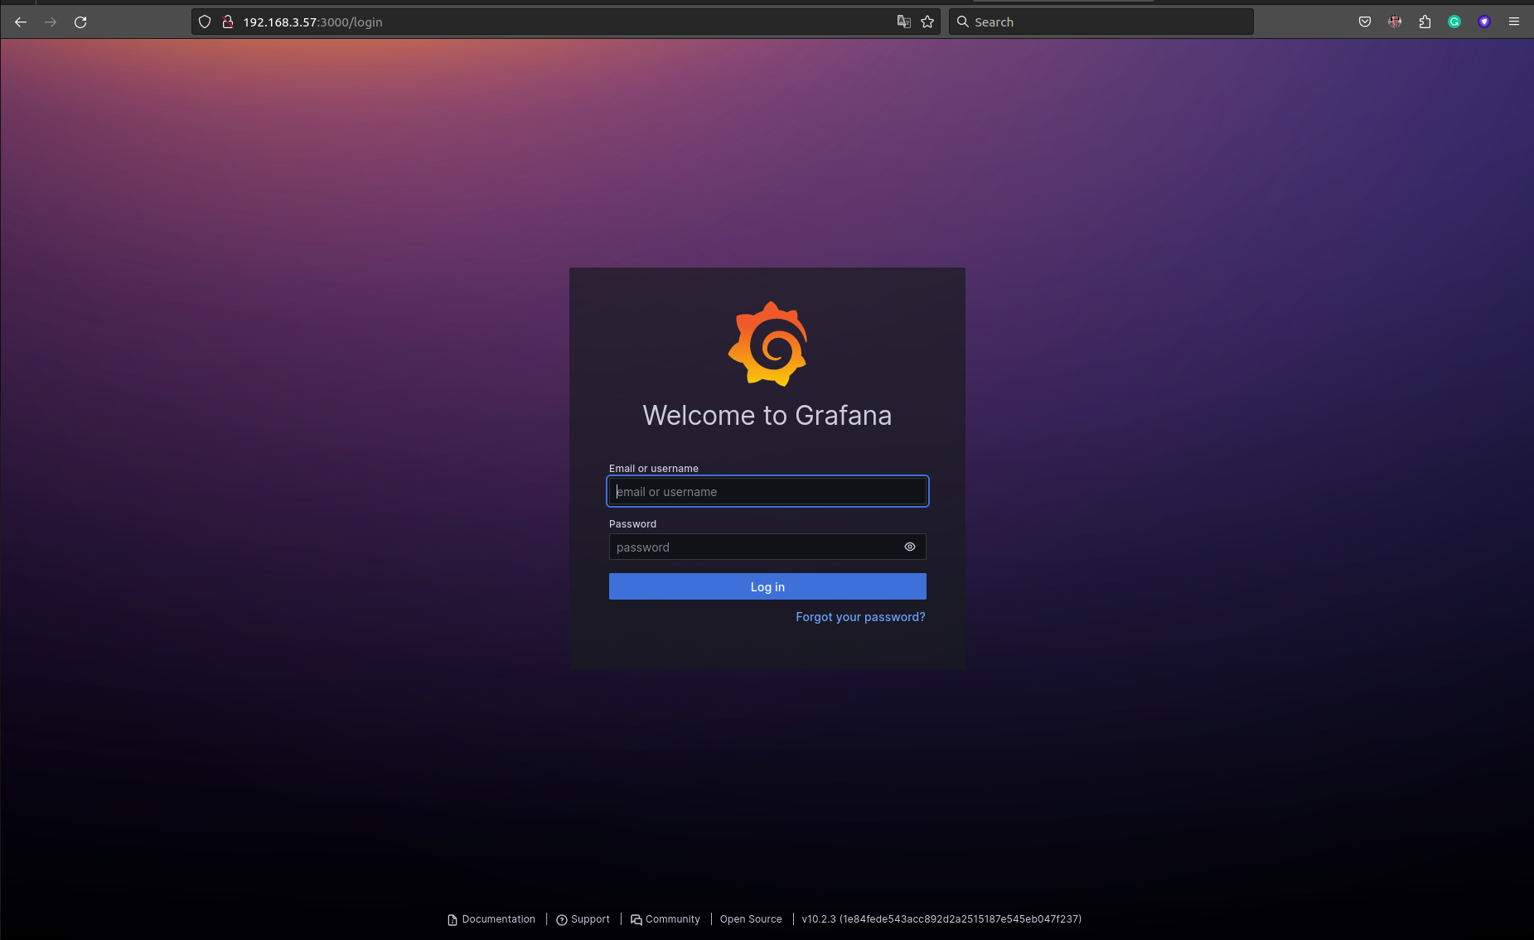
Task: Open the Support footer link
Action: click(583, 919)
